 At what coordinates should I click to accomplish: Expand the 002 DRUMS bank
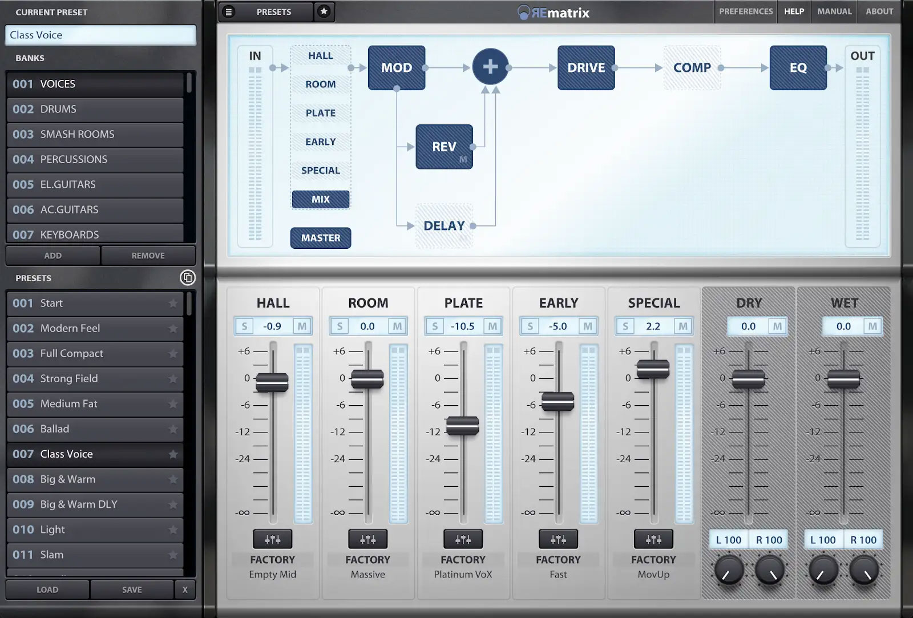pyautogui.click(x=95, y=109)
